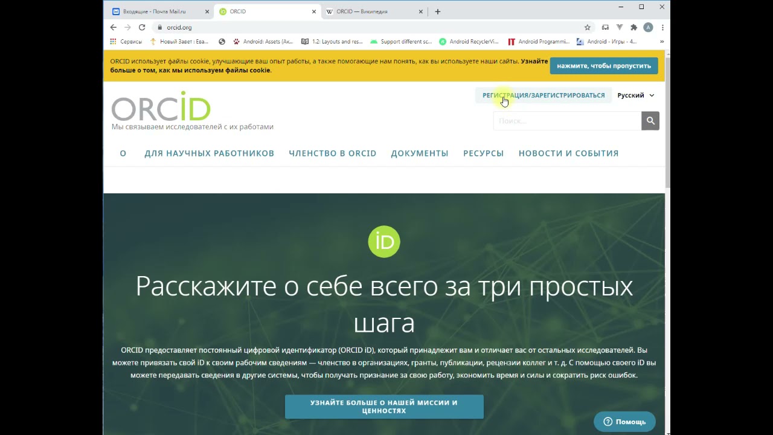Open the Документы menu
Image resolution: width=773 pixels, height=435 pixels.
tap(420, 153)
